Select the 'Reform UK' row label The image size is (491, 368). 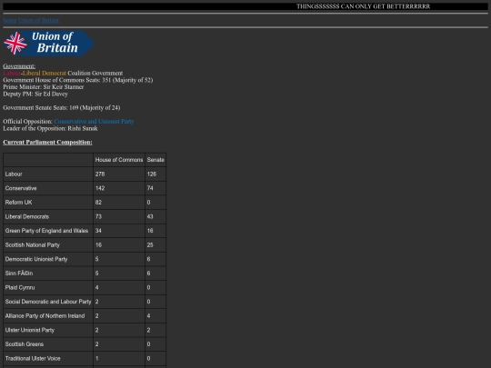click(18, 203)
